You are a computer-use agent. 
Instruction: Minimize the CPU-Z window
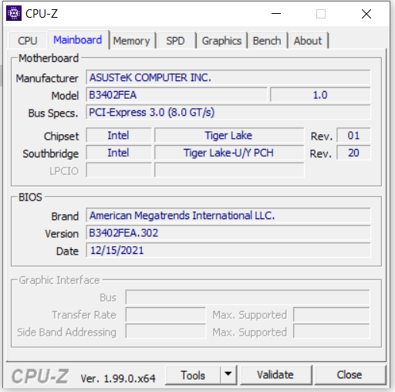276,13
